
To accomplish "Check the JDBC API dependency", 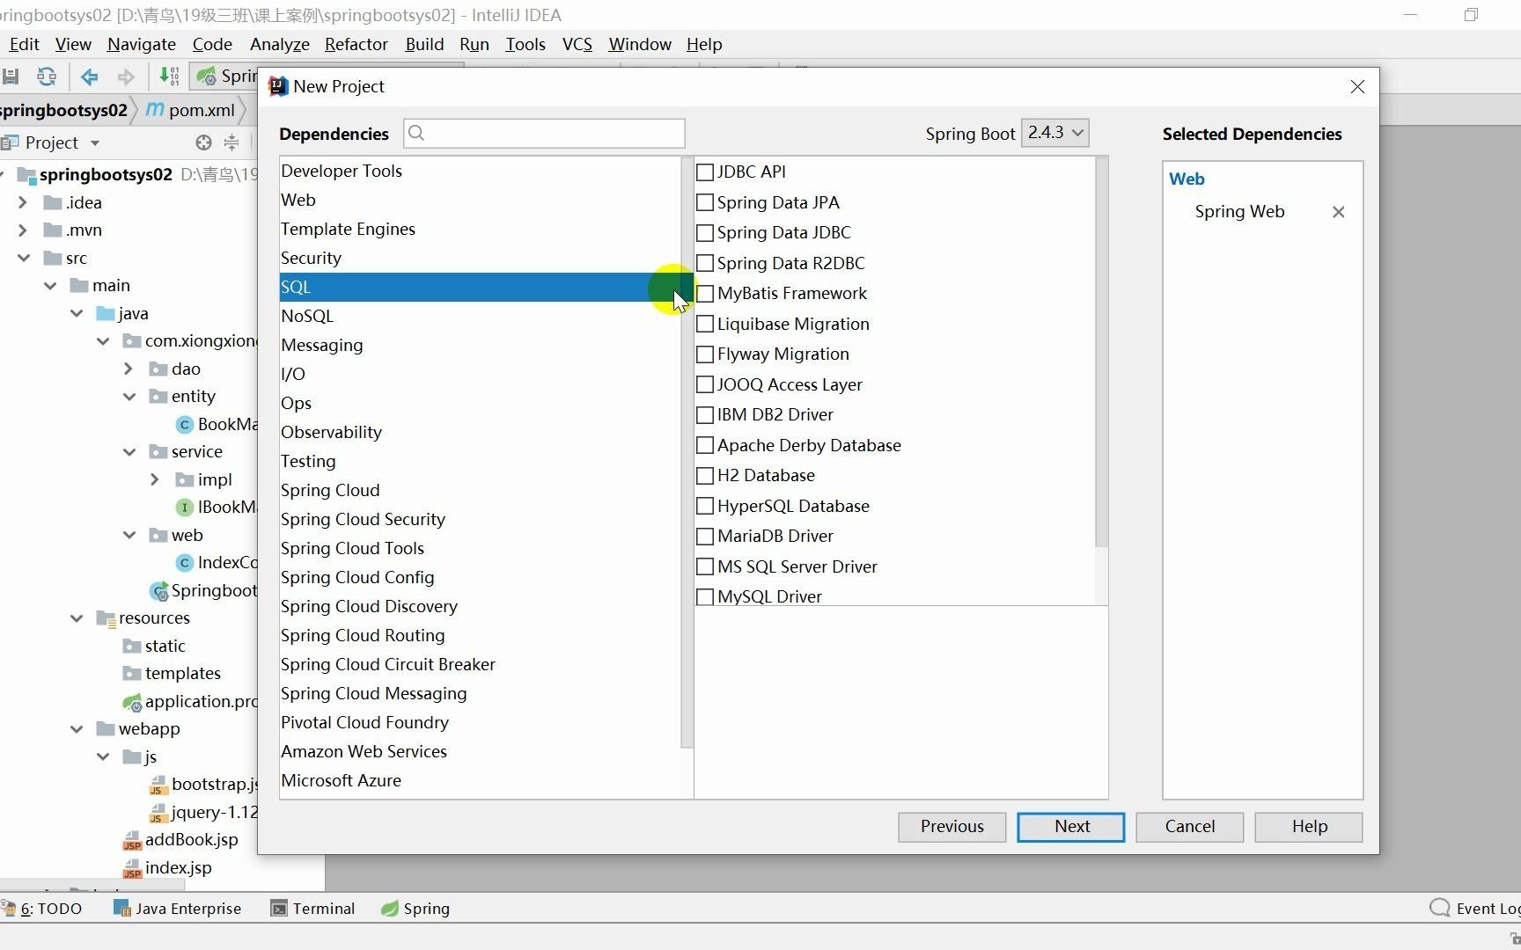I will click(x=704, y=172).
